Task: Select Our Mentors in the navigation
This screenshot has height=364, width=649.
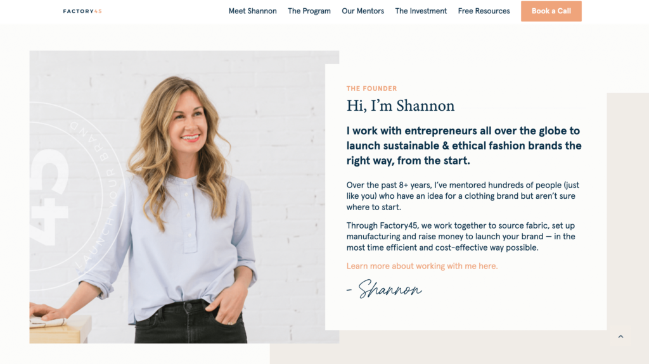Action: click(x=363, y=11)
